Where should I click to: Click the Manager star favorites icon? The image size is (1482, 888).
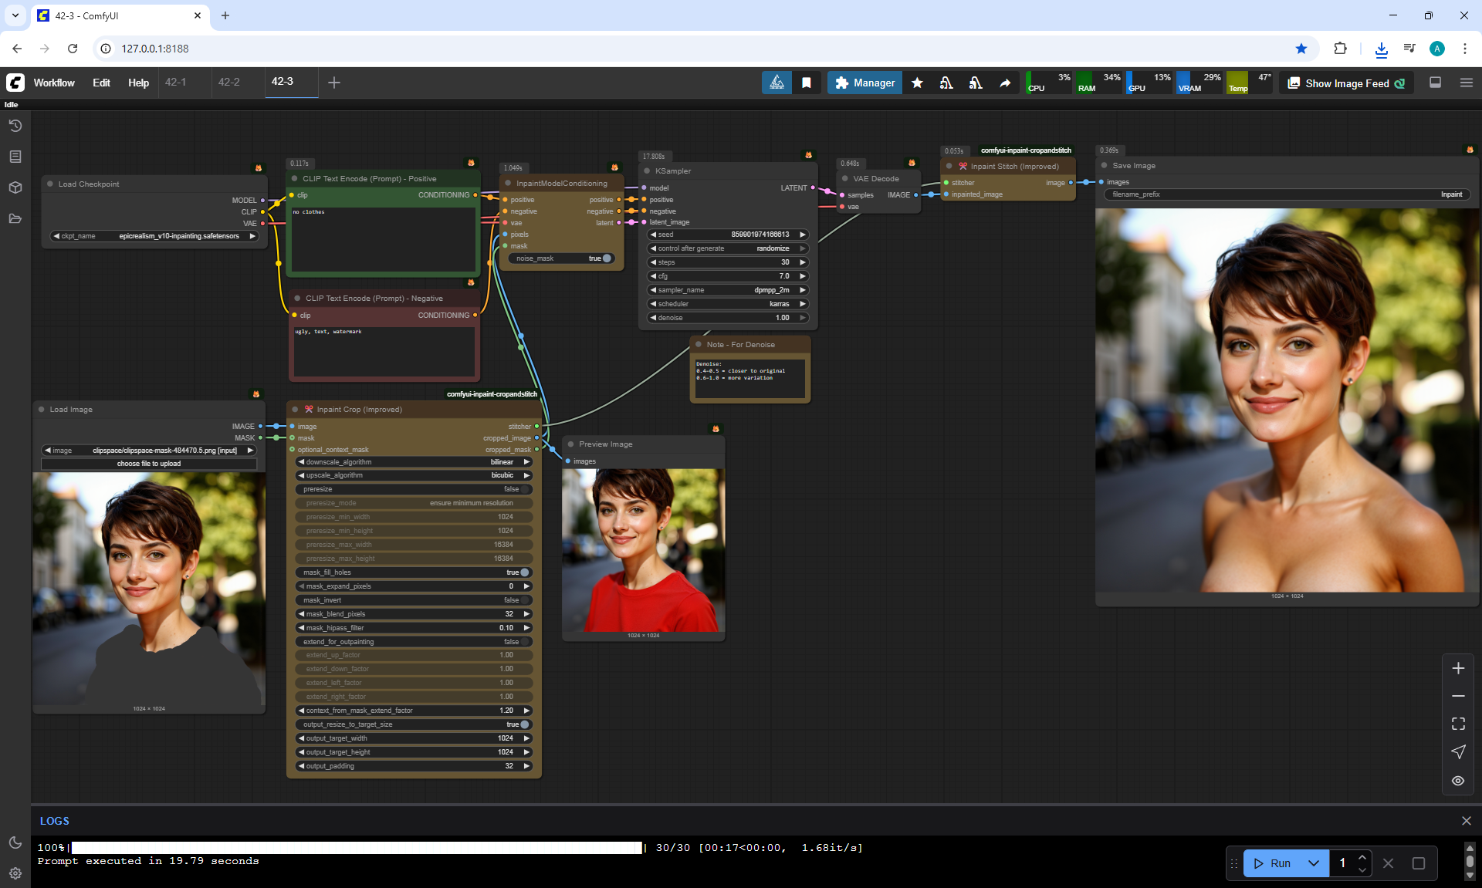pos(917,83)
